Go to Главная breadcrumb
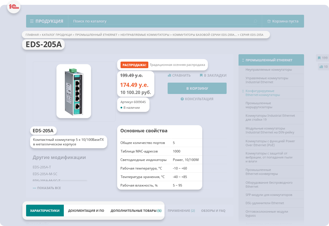 pos(32,35)
